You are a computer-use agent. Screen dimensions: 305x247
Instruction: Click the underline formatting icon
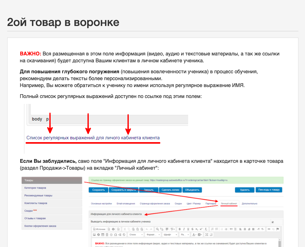(x=188, y=229)
